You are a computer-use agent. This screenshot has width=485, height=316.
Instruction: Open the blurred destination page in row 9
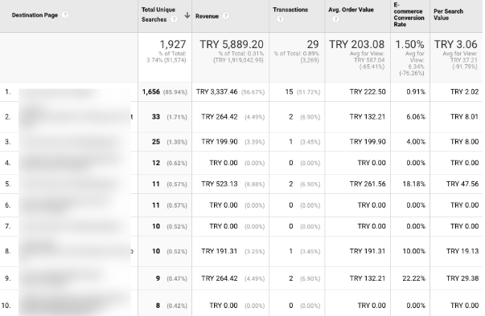(x=74, y=278)
